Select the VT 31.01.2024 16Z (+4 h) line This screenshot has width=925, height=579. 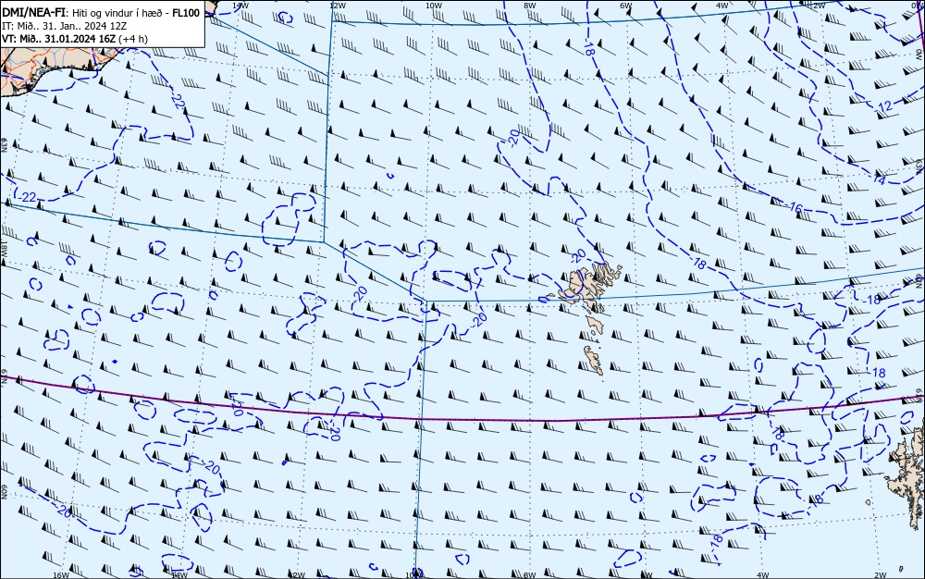[x=75, y=39]
